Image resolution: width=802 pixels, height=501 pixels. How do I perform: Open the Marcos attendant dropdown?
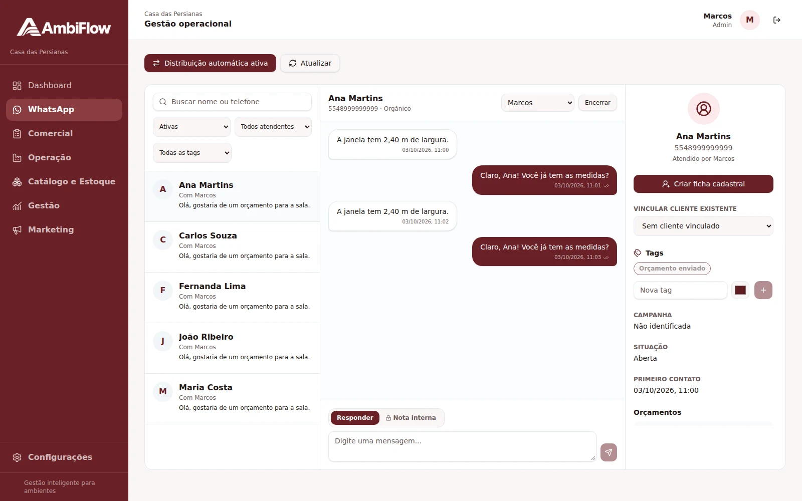pos(537,103)
